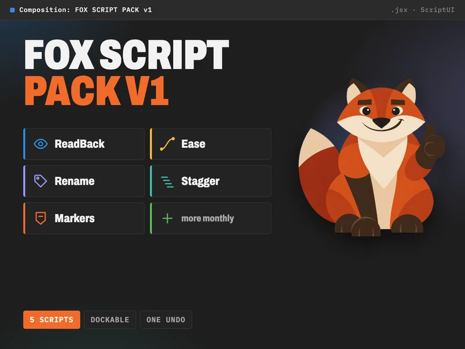The image size is (465, 349).
Task: Choose the Markers script card
Action: click(x=84, y=219)
